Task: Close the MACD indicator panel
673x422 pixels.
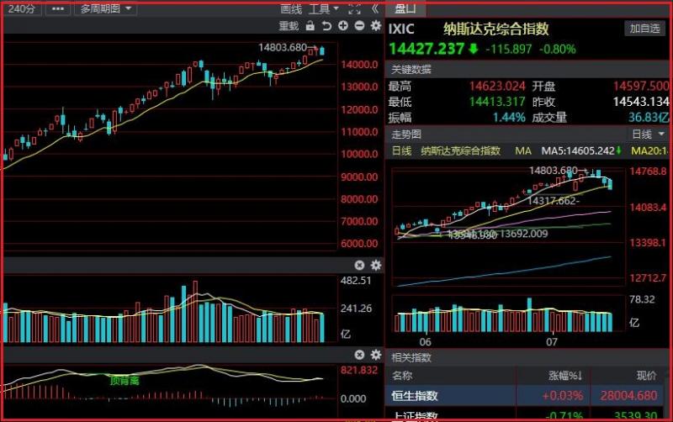Action: tap(360, 355)
